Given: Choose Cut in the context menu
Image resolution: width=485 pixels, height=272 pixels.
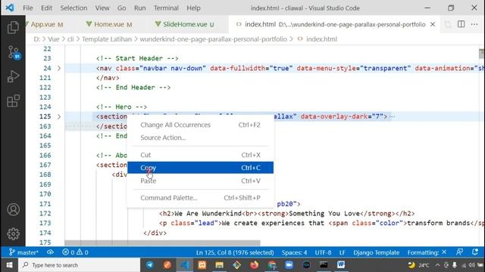Looking at the screenshot, I should click(x=200, y=155).
